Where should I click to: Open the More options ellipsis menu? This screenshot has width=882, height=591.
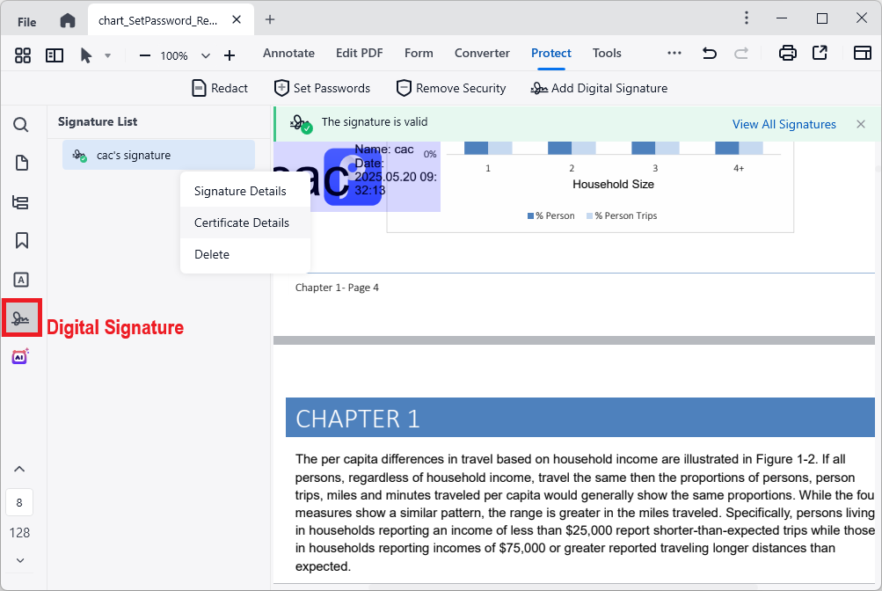click(x=674, y=53)
